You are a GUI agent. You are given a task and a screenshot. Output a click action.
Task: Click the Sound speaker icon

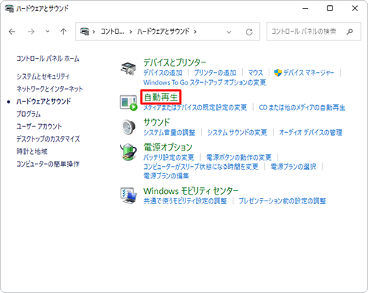coord(128,127)
